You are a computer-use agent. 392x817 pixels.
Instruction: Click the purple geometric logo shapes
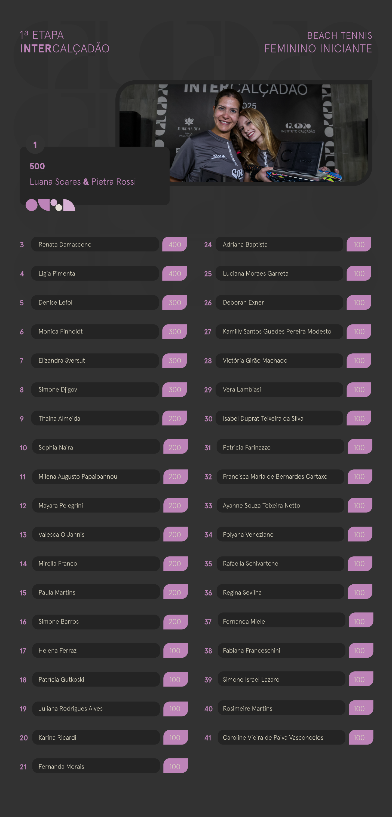50,205
